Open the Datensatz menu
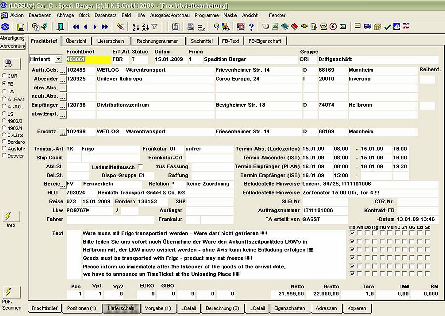The image size is (445, 316). click(106, 15)
